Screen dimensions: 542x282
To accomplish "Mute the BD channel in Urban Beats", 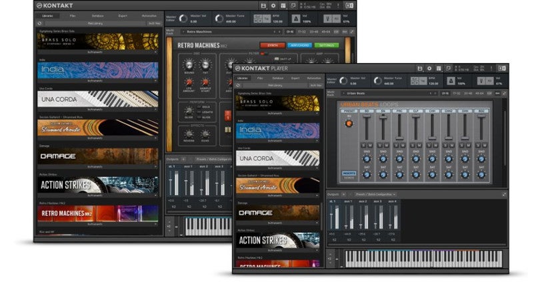I will (370, 146).
